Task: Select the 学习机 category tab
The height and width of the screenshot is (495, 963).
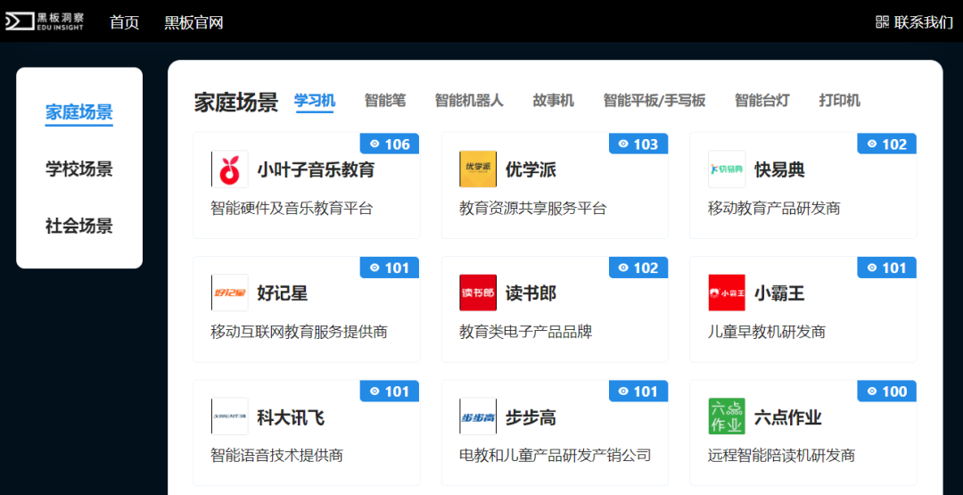Action: [x=314, y=101]
